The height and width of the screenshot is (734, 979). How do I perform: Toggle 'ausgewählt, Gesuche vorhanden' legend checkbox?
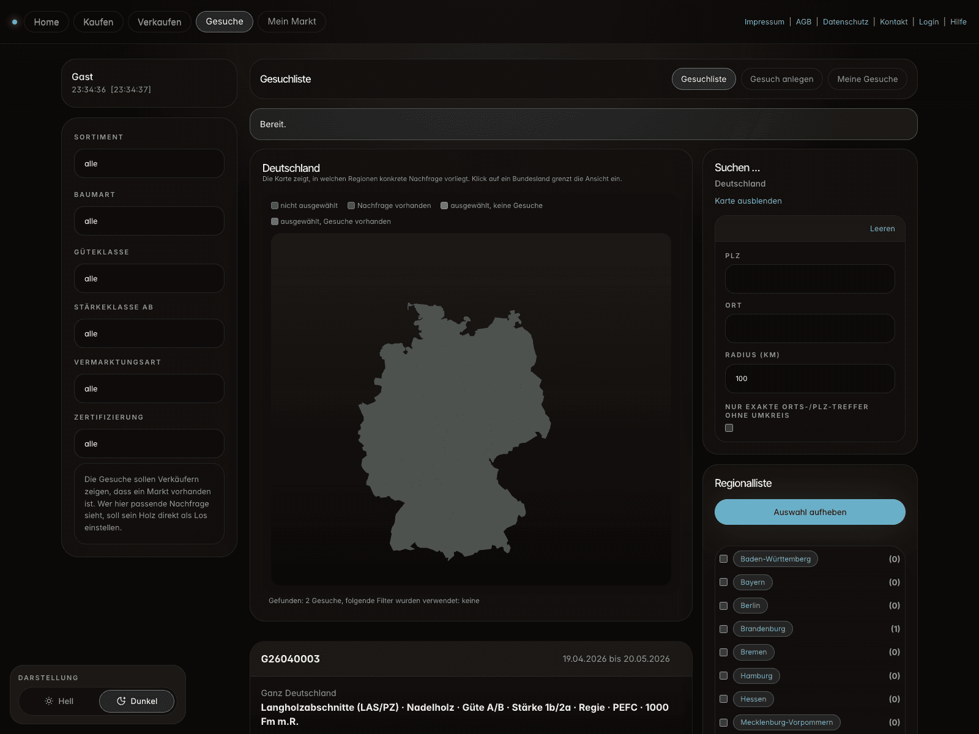coord(275,221)
